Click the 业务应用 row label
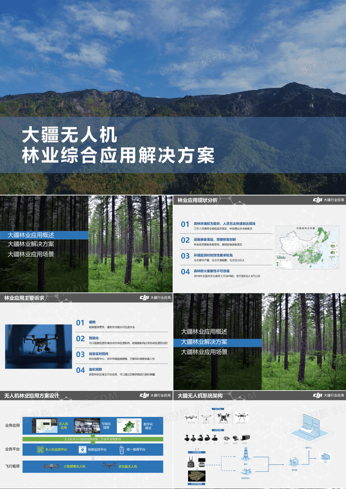This screenshot has height=489, width=346. pos(12,425)
